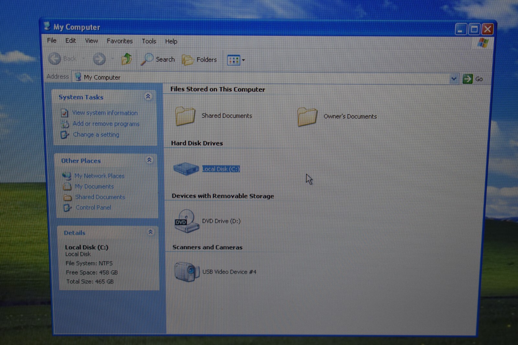The width and height of the screenshot is (518, 345).
Task: Select the Local Disk (C:) drive icon
Action: click(186, 168)
